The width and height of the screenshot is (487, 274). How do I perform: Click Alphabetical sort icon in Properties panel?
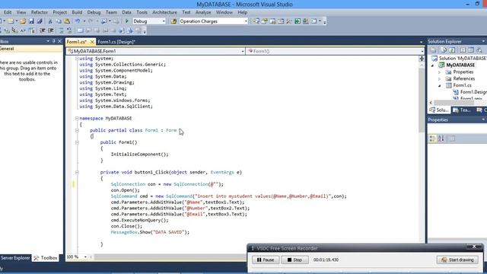click(x=441, y=139)
